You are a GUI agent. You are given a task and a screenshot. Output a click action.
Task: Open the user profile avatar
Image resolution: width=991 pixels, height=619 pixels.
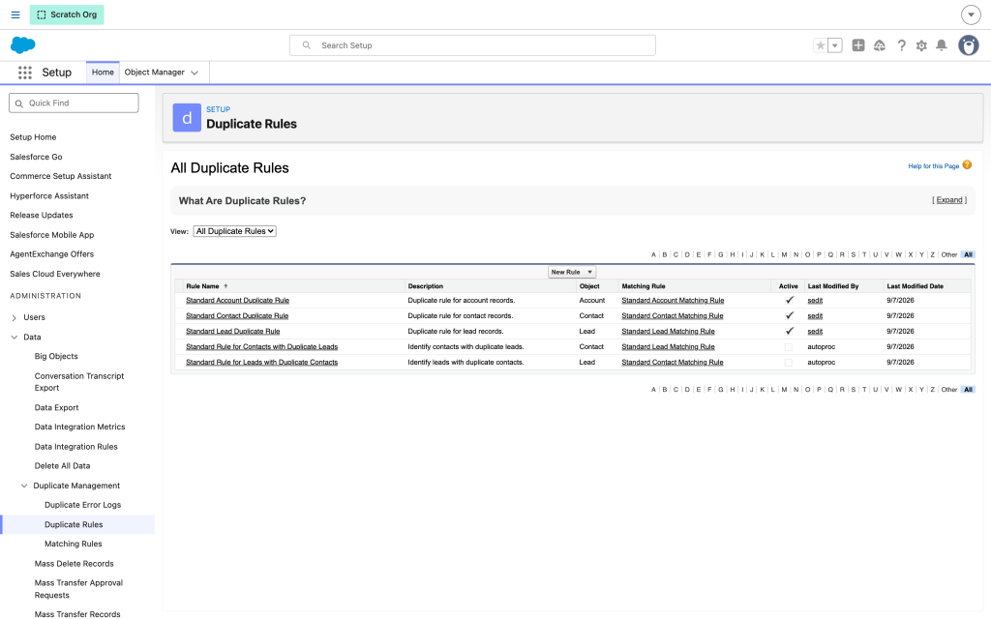[x=968, y=45]
